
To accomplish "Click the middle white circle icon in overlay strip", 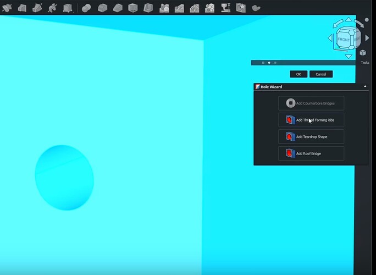I will (269, 63).
